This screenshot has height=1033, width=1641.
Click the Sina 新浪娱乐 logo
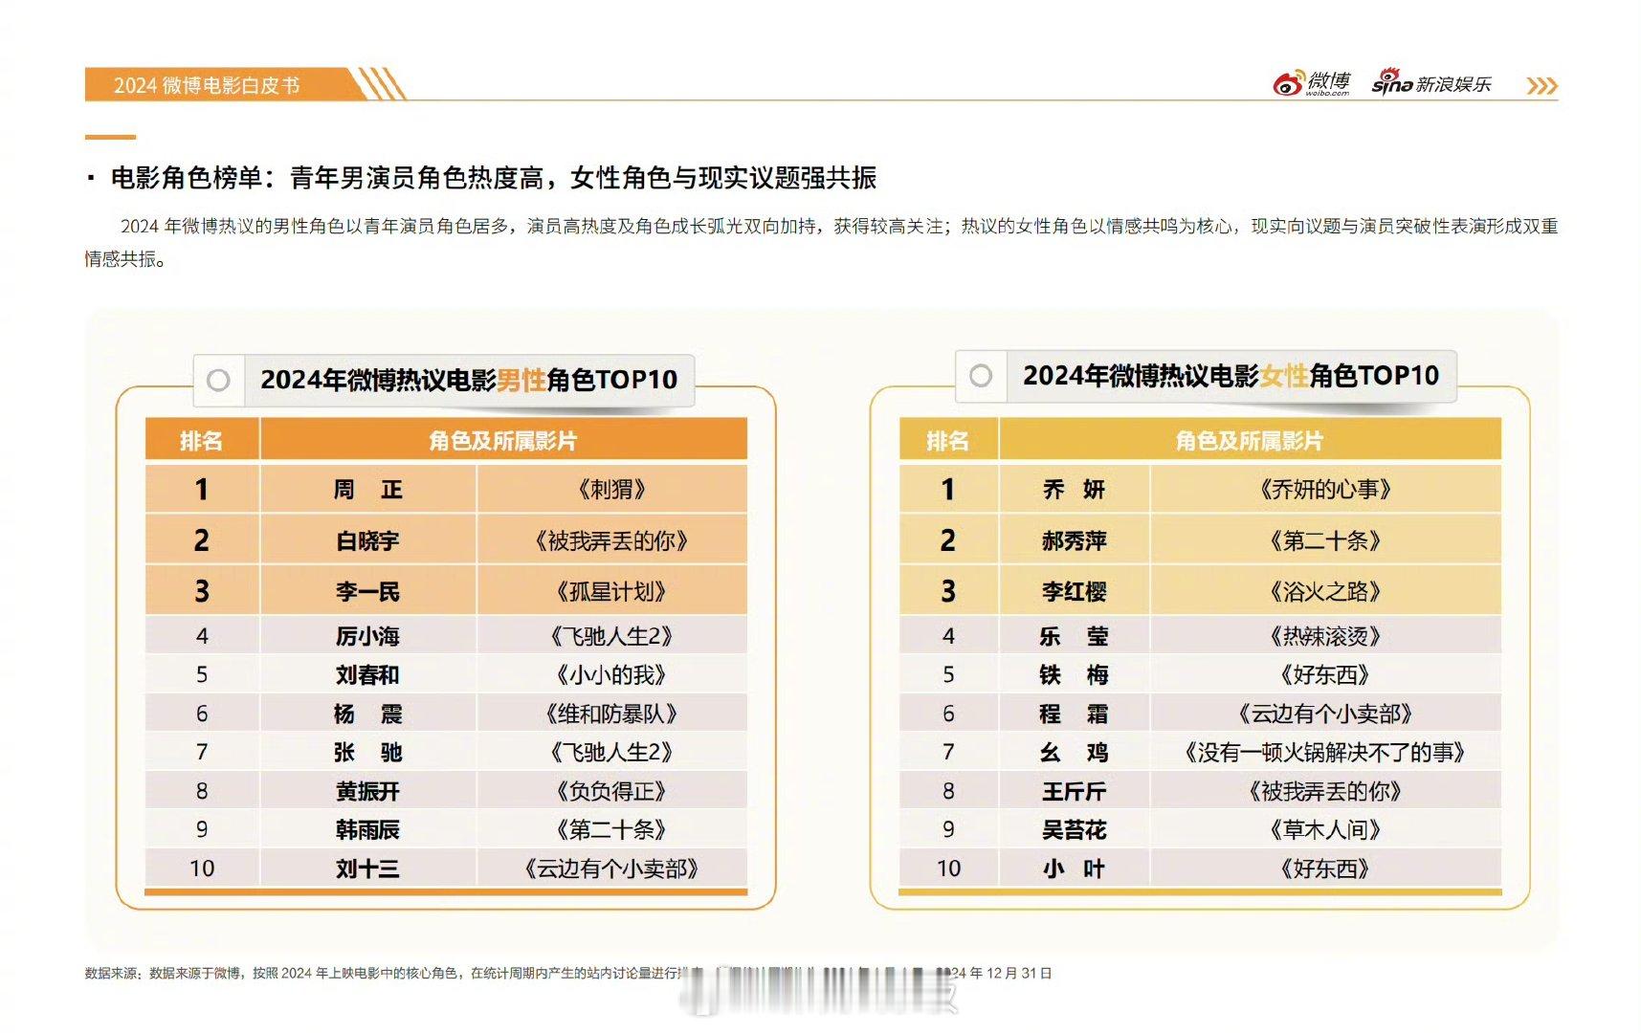click(1431, 82)
